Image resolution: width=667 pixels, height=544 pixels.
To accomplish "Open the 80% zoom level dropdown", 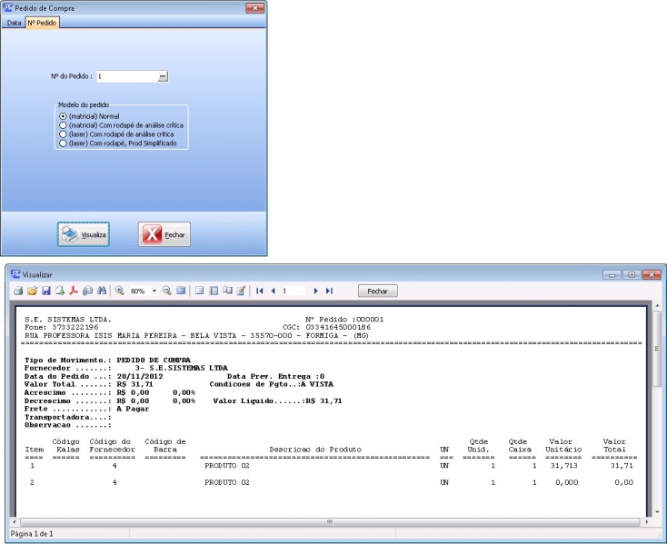I will coord(154,291).
